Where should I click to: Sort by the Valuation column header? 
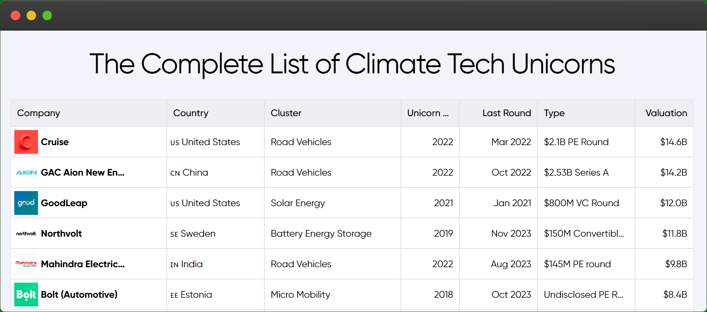(x=666, y=113)
